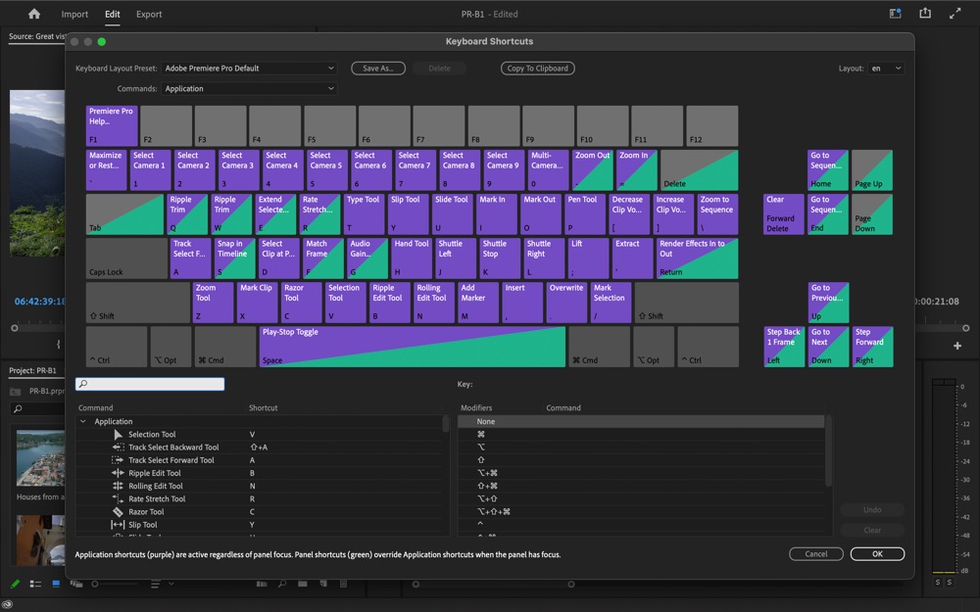The image size is (980, 612).
Task: Click the Home icon in top bar
Action: (x=34, y=14)
